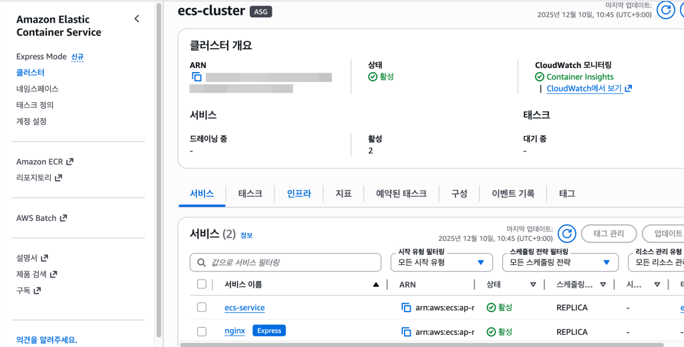
Task: Select all services checkbox in header
Action: click(x=202, y=284)
